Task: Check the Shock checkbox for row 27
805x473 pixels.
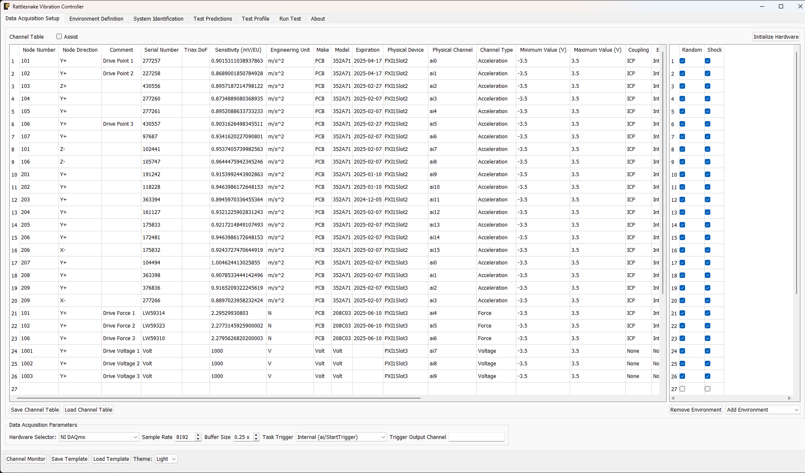Action: tap(708, 389)
